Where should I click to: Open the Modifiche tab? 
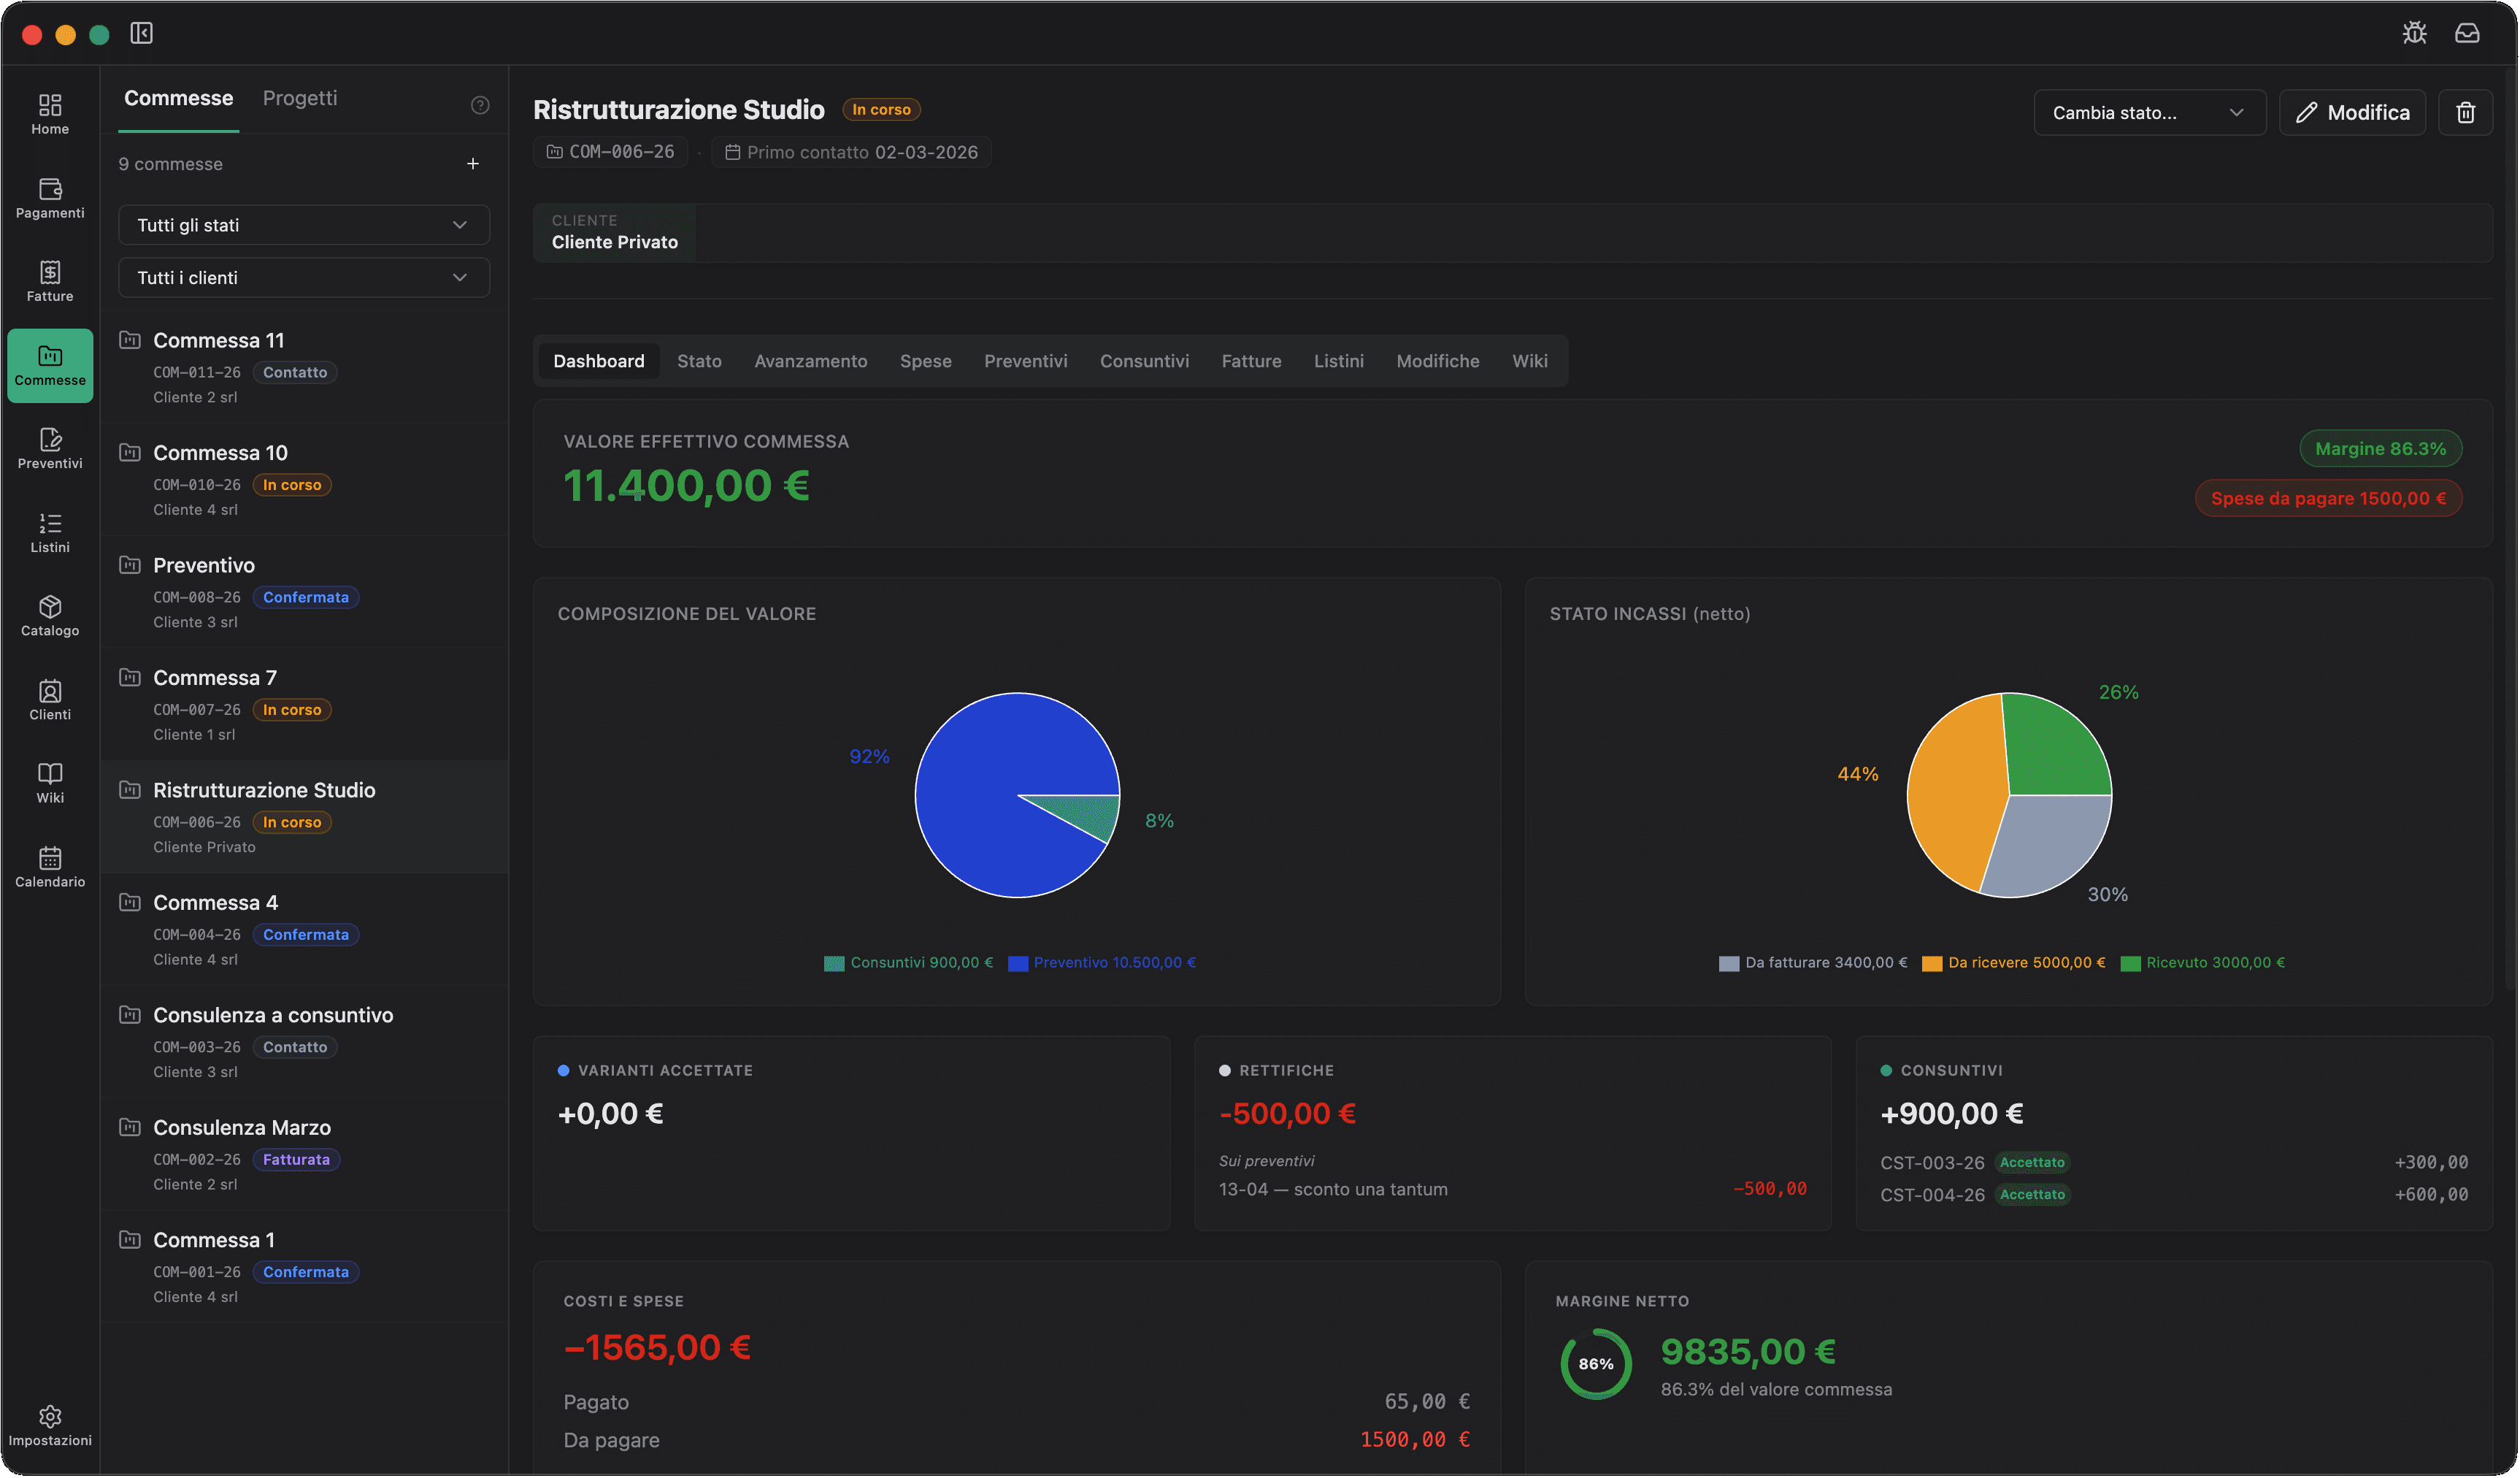pos(1438,361)
